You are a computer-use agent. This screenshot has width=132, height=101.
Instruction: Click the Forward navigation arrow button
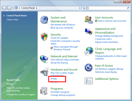(9, 8)
